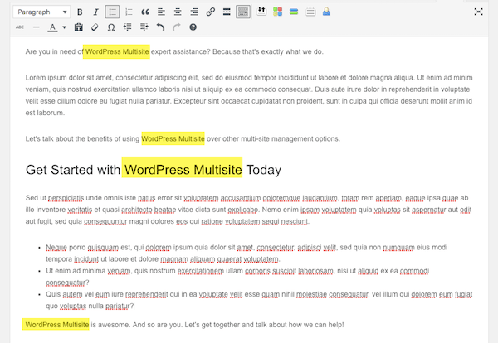
Task: Click the 'Ut enim ad minima veniam' bullet
Action: [x=237, y=277]
